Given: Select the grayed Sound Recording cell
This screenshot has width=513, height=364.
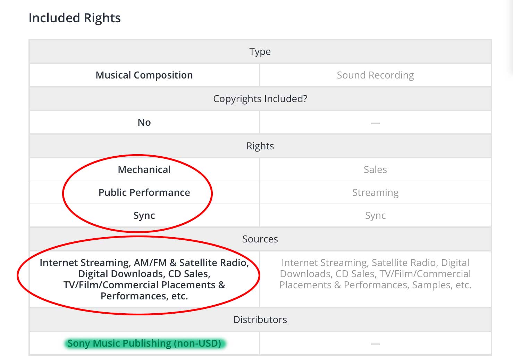Looking at the screenshot, I should pyautogui.click(x=375, y=75).
